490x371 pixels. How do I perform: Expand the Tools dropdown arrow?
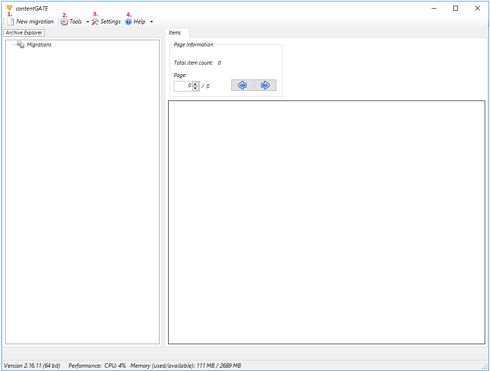88,22
